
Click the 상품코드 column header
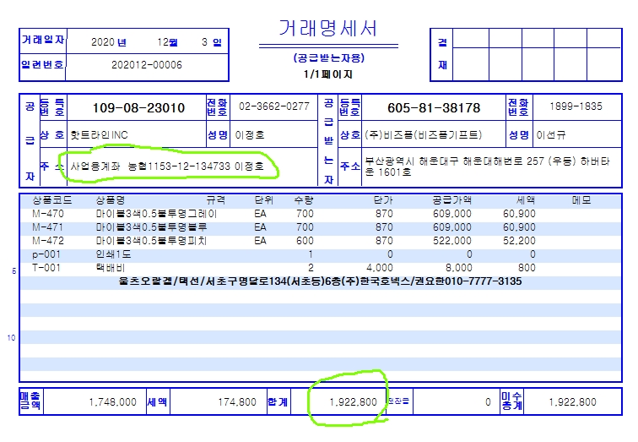[x=51, y=201]
